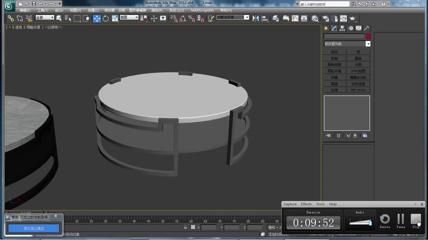Open the named selection sets dropdown
Image resolution: width=428 pixels, height=240 pixels.
233,17
